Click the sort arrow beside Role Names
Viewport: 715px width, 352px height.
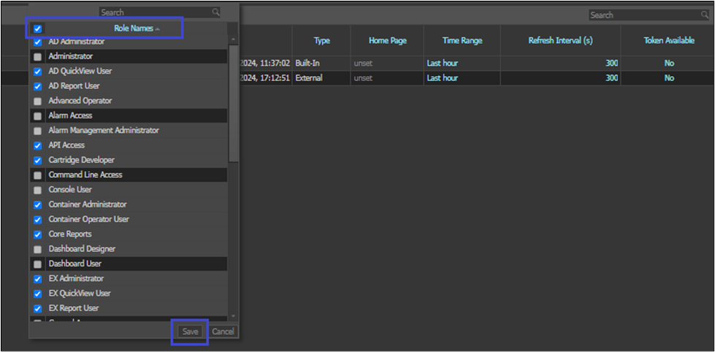(158, 29)
